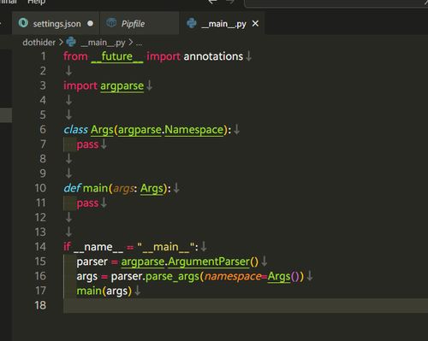Screen dimensions: 428x341
Task: Click the 'Args' type annotation on line 10
Action: [152, 189]
